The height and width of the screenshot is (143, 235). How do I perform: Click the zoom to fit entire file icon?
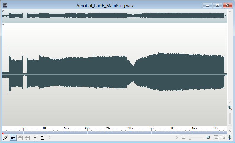[x=223, y=137]
